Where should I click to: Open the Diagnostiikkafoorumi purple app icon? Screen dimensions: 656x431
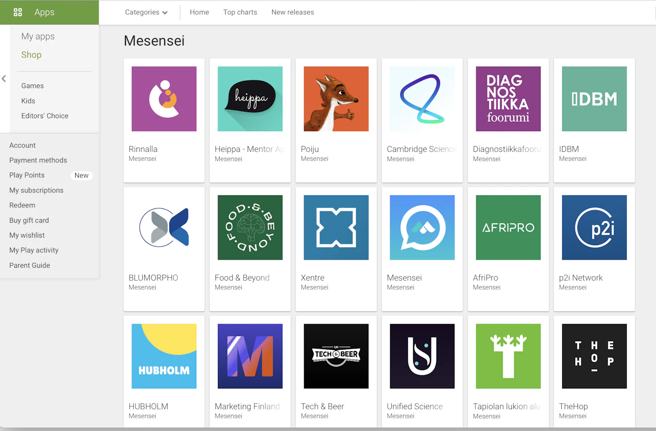508,99
